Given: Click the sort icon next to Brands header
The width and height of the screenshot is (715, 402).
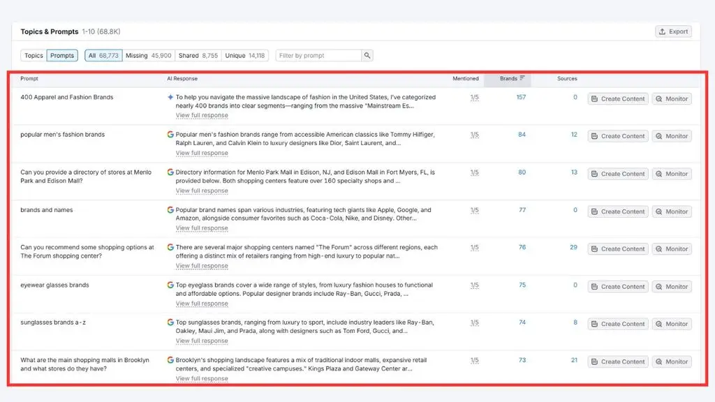Looking at the screenshot, I should click(522, 78).
